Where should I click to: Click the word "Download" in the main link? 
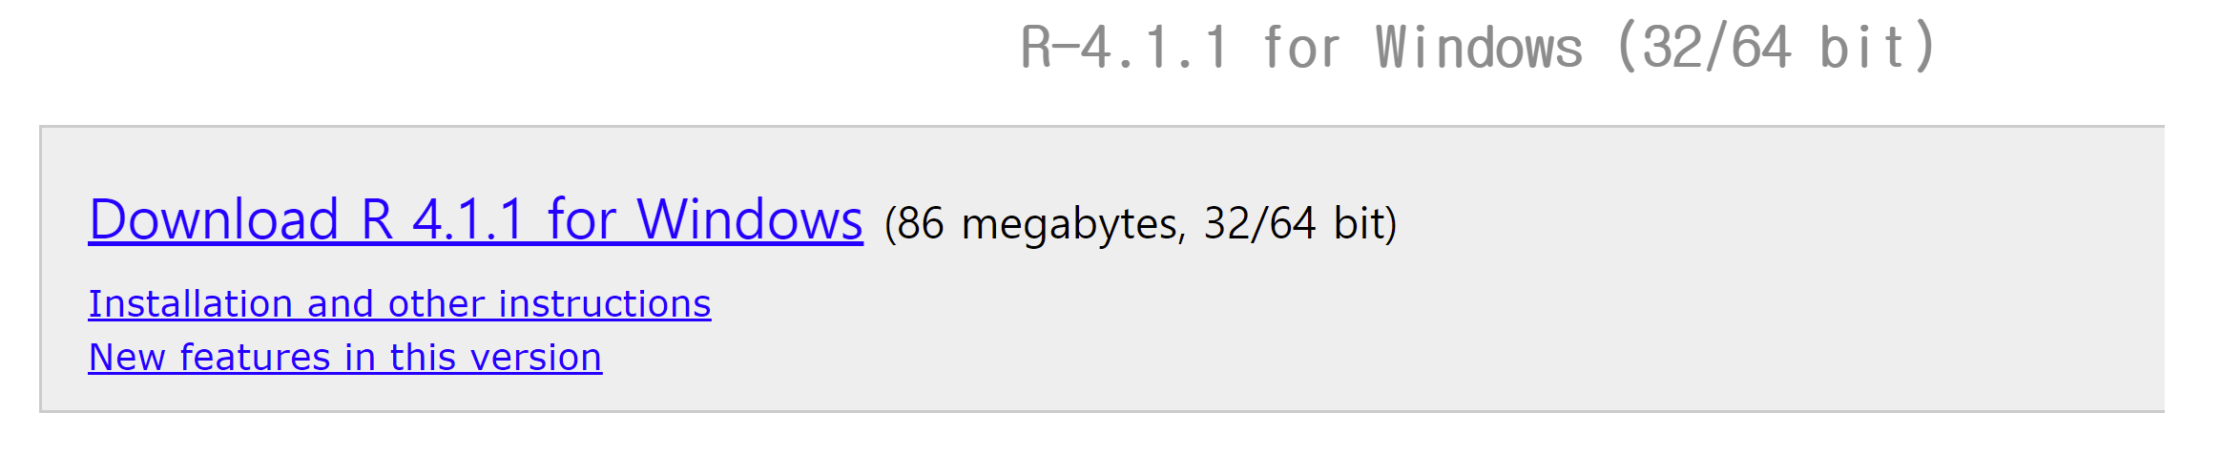point(214,220)
